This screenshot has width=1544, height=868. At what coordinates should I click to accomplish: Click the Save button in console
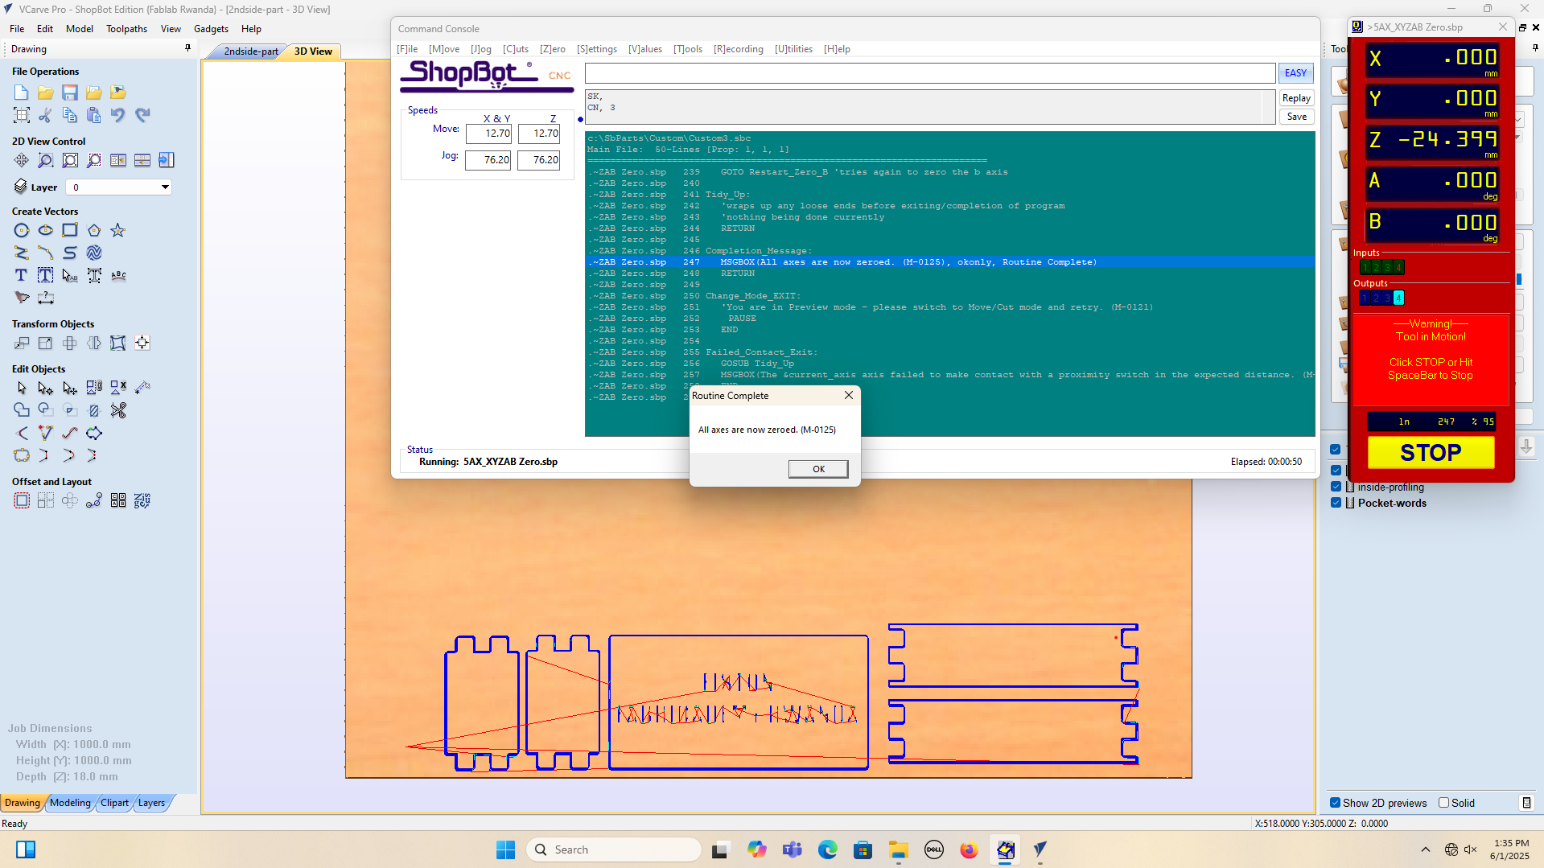1296,117
